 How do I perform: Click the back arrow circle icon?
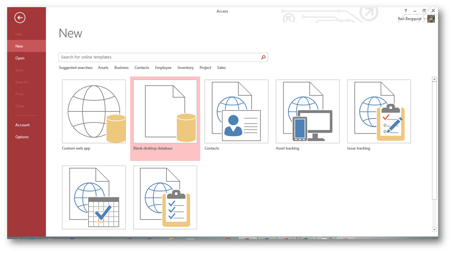click(x=20, y=18)
